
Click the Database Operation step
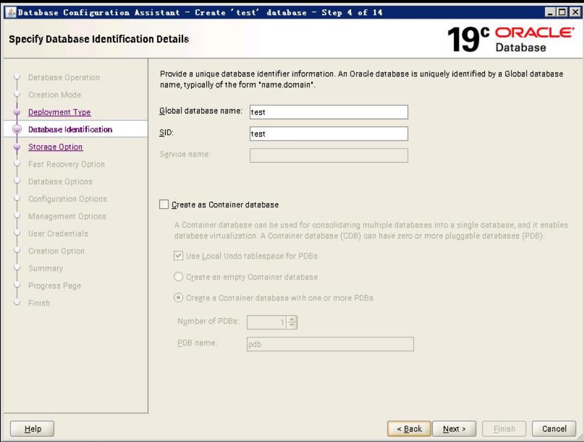[x=64, y=78]
